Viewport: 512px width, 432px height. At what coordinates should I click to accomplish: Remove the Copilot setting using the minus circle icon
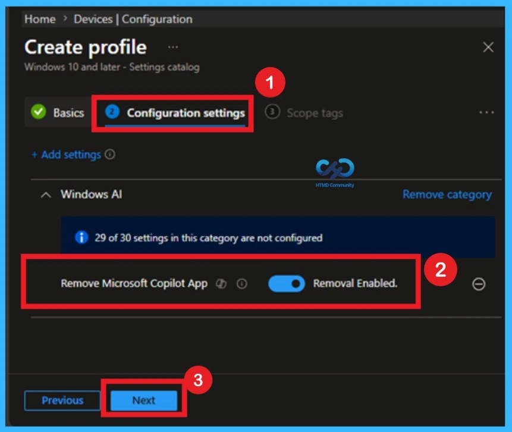(x=480, y=284)
